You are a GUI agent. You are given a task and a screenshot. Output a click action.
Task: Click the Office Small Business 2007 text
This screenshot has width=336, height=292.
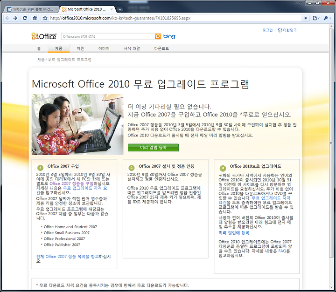(x=67, y=233)
